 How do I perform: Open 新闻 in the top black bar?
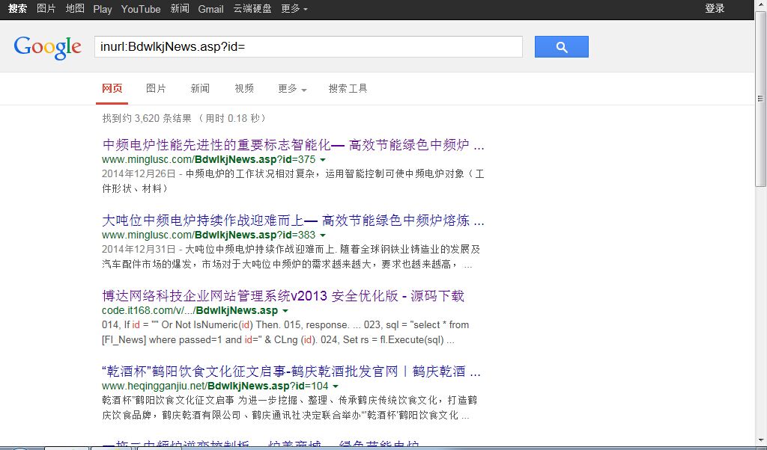(180, 9)
